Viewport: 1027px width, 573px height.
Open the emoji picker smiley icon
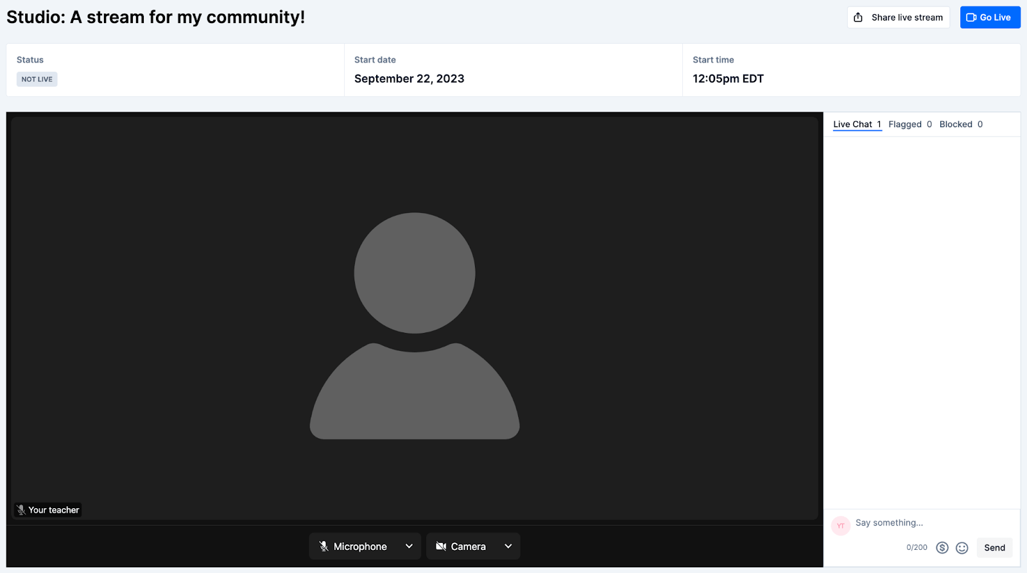coord(962,548)
